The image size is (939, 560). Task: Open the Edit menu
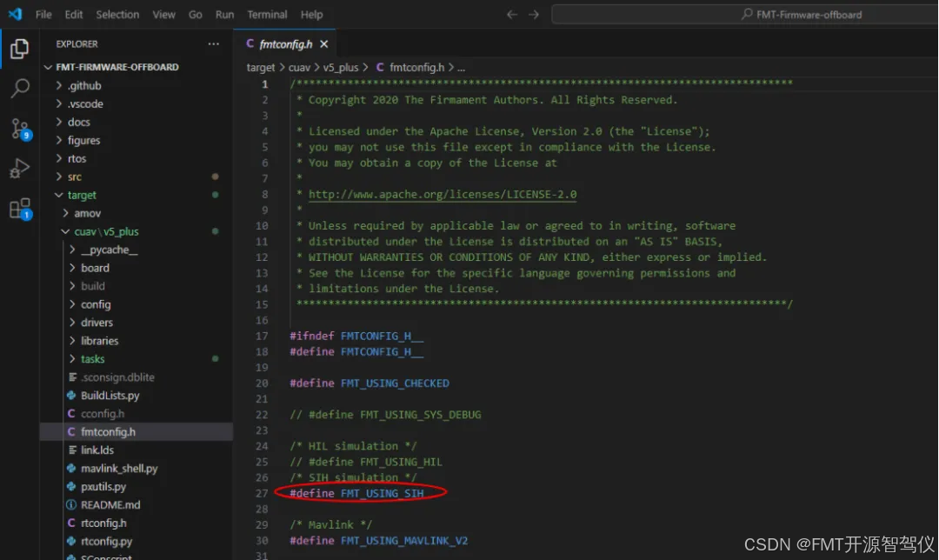point(74,15)
